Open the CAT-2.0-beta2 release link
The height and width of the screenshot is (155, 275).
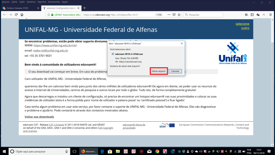tap(56, 125)
